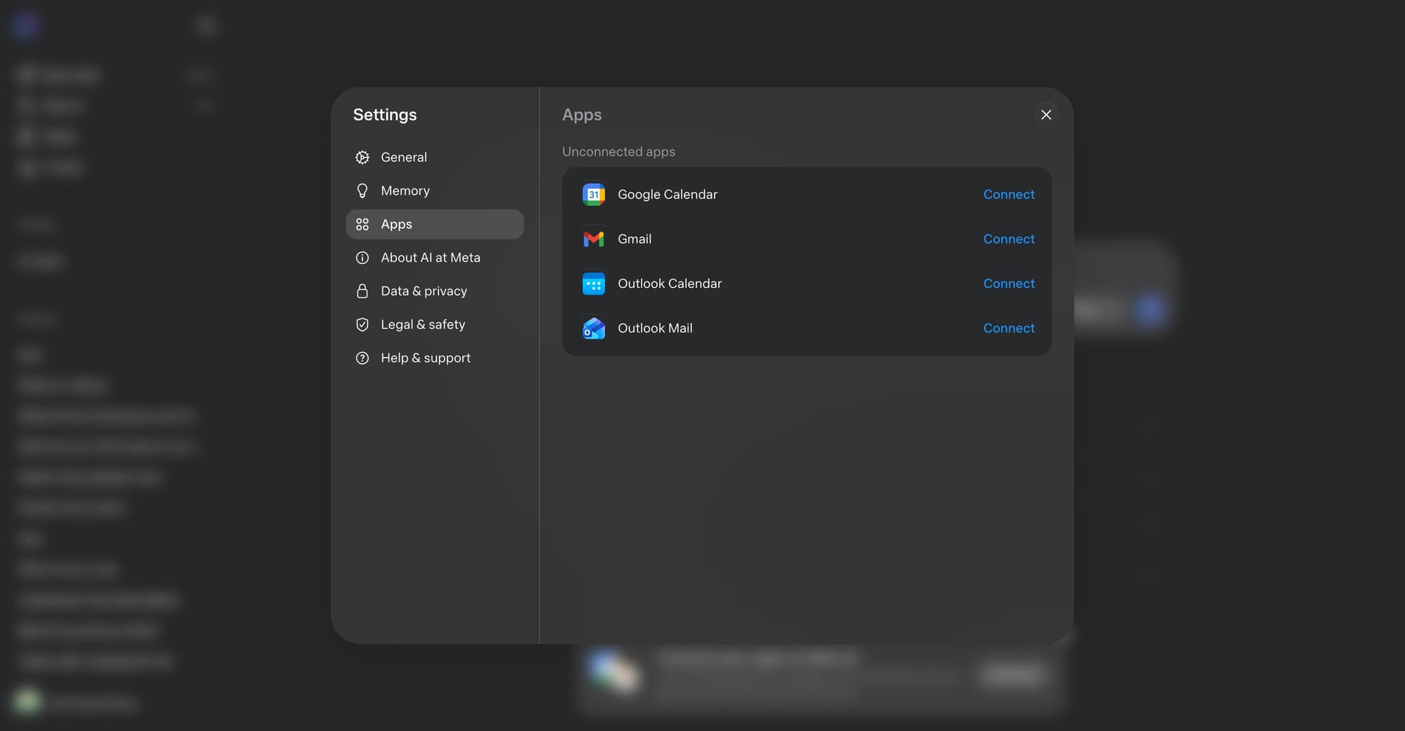Close the Settings dialog
Viewport: 1405px width, 731px height.
click(1045, 115)
